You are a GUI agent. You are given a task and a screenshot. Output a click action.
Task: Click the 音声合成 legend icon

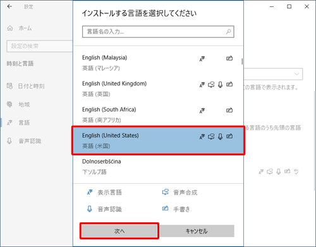pos(166,192)
